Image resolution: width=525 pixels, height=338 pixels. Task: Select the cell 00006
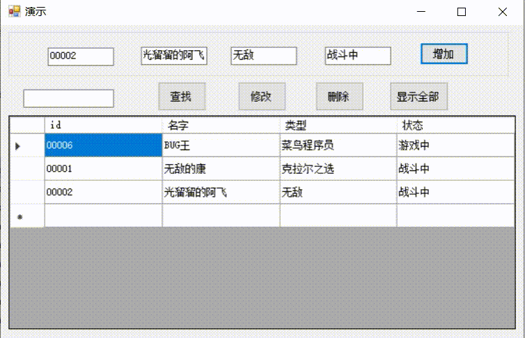coord(104,145)
